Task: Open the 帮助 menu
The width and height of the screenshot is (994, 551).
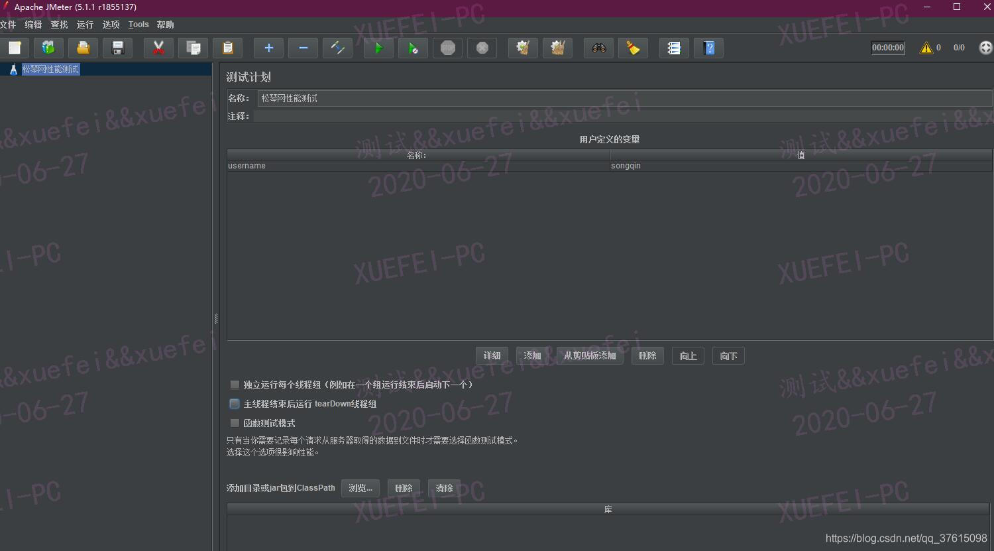Action: pos(166,25)
